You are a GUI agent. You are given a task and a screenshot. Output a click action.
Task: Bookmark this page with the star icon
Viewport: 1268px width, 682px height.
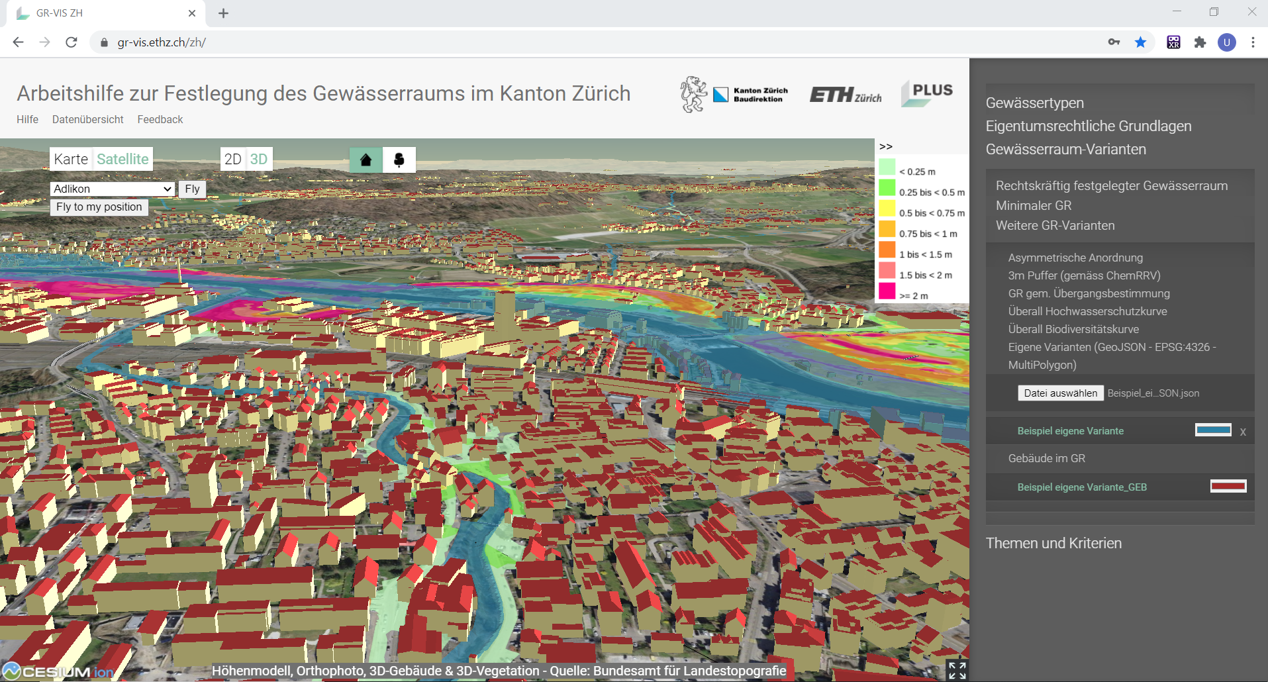(1140, 42)
